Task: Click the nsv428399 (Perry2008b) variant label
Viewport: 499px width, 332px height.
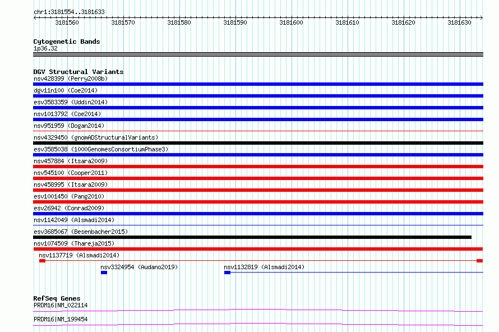Action: [x=71, y=79]
